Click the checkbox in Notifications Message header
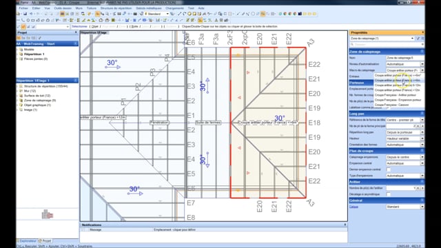The image size is (441, 248). pyautogui.click(x=83, y=229)
